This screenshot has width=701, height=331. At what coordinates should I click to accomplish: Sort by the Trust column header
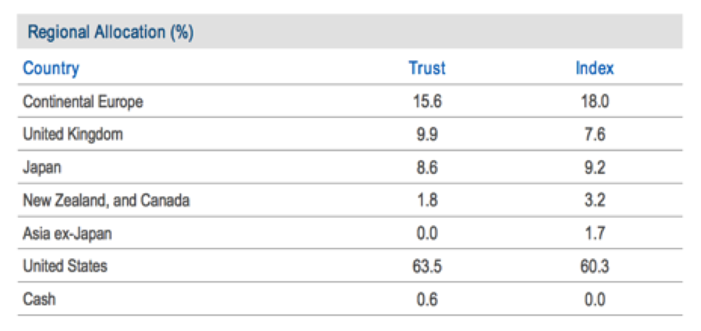click(428, 68)
